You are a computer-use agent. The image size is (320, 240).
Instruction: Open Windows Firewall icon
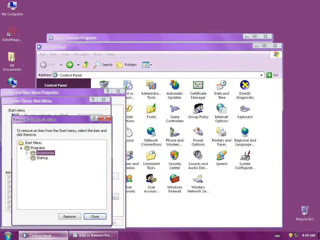[175, 184]
